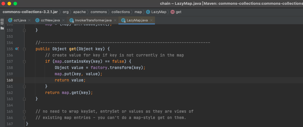Click 'return value;' on line 160
The width and height of the screenshot is (303, 127).
coord(70,80)
